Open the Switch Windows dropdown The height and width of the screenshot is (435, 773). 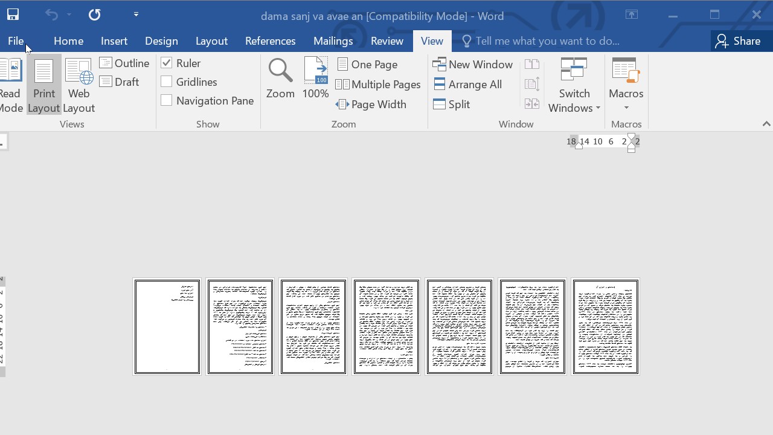tap(574, 85)
